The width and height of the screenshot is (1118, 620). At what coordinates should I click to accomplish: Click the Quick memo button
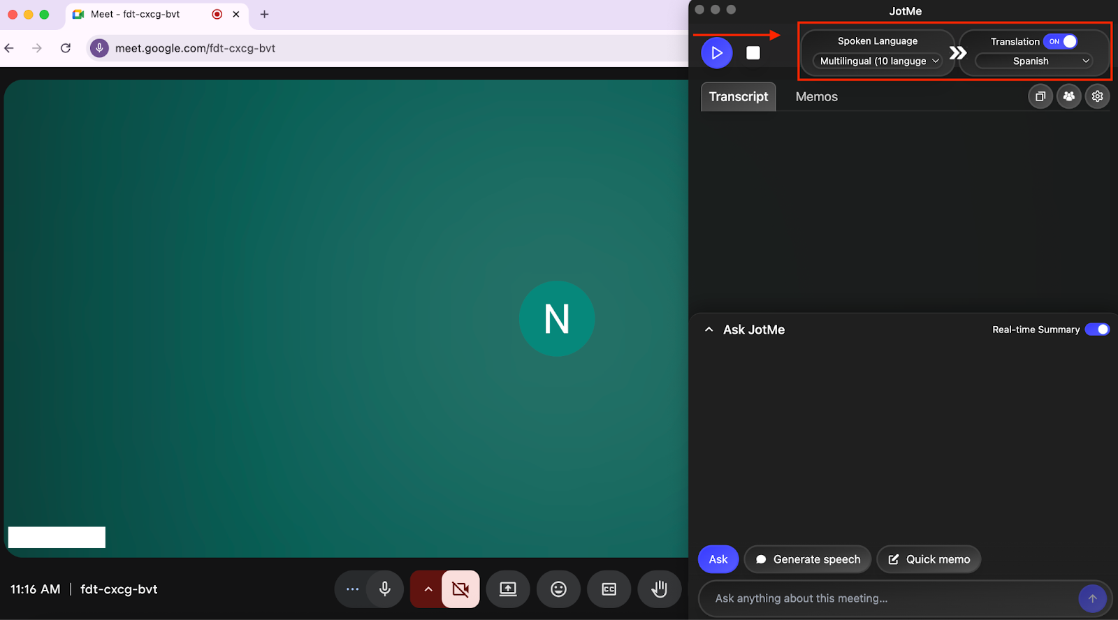929,559
